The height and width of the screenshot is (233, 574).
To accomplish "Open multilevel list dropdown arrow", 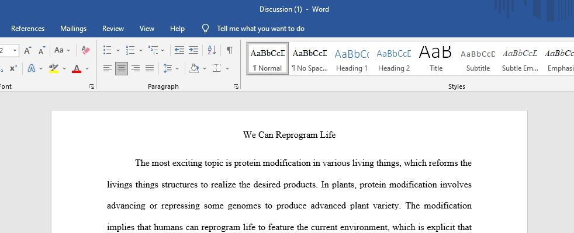I will pos(162,50).
